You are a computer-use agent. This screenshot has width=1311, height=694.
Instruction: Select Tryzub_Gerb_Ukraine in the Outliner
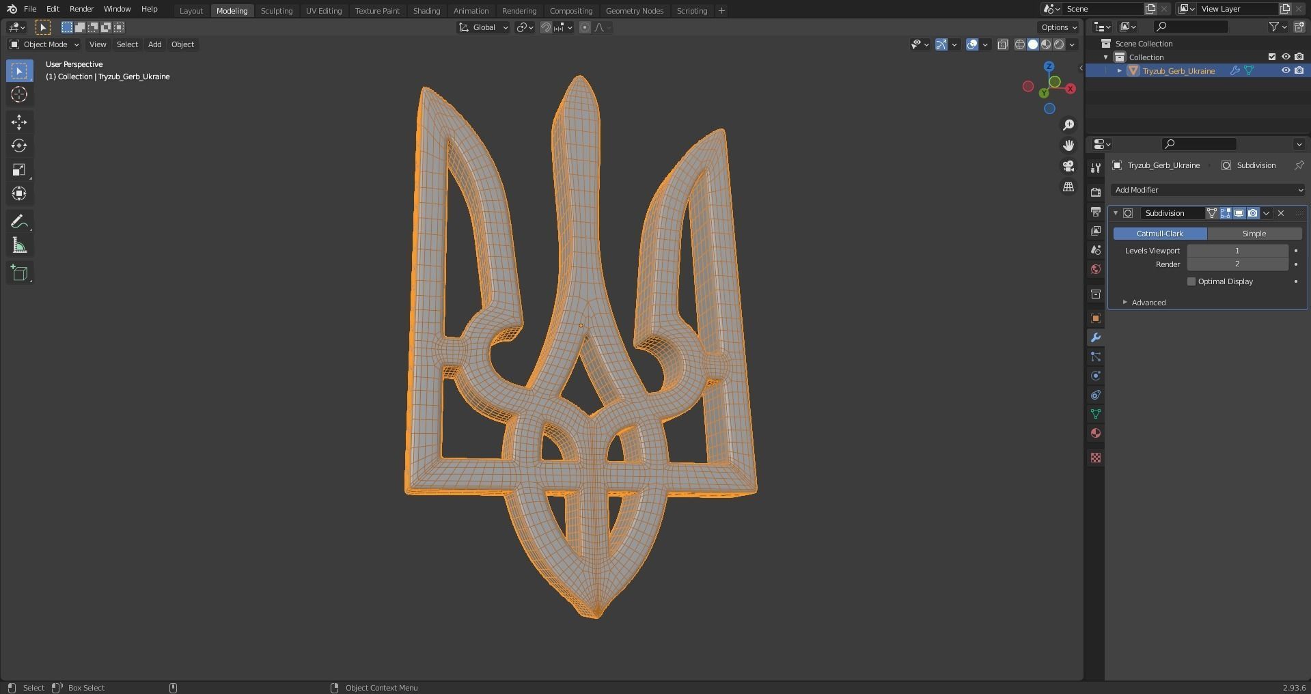[x=1178, y=71]
